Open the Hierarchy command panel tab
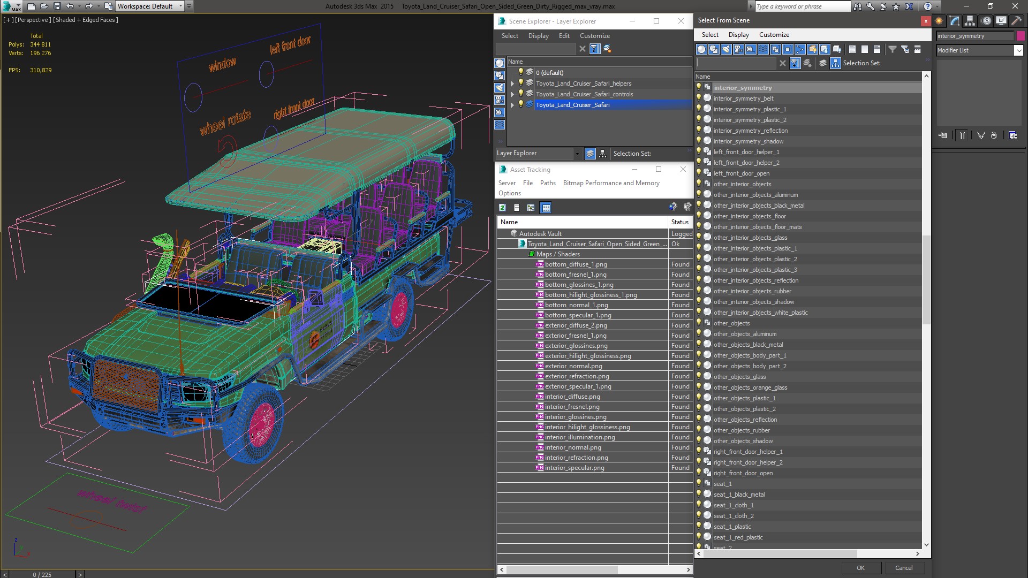Image resolution: width=1028 pixels, height=578 pixels. tap(970, 21)
